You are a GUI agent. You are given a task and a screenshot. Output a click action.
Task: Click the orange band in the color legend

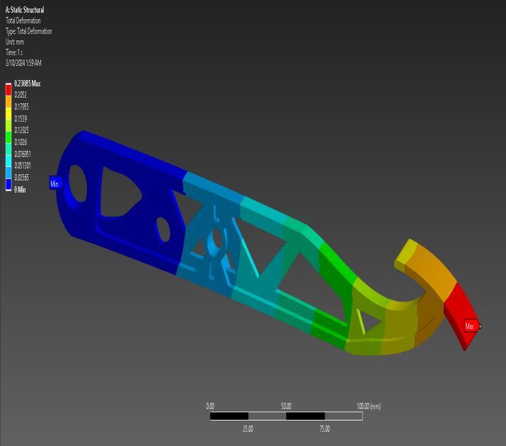point(8,101)
